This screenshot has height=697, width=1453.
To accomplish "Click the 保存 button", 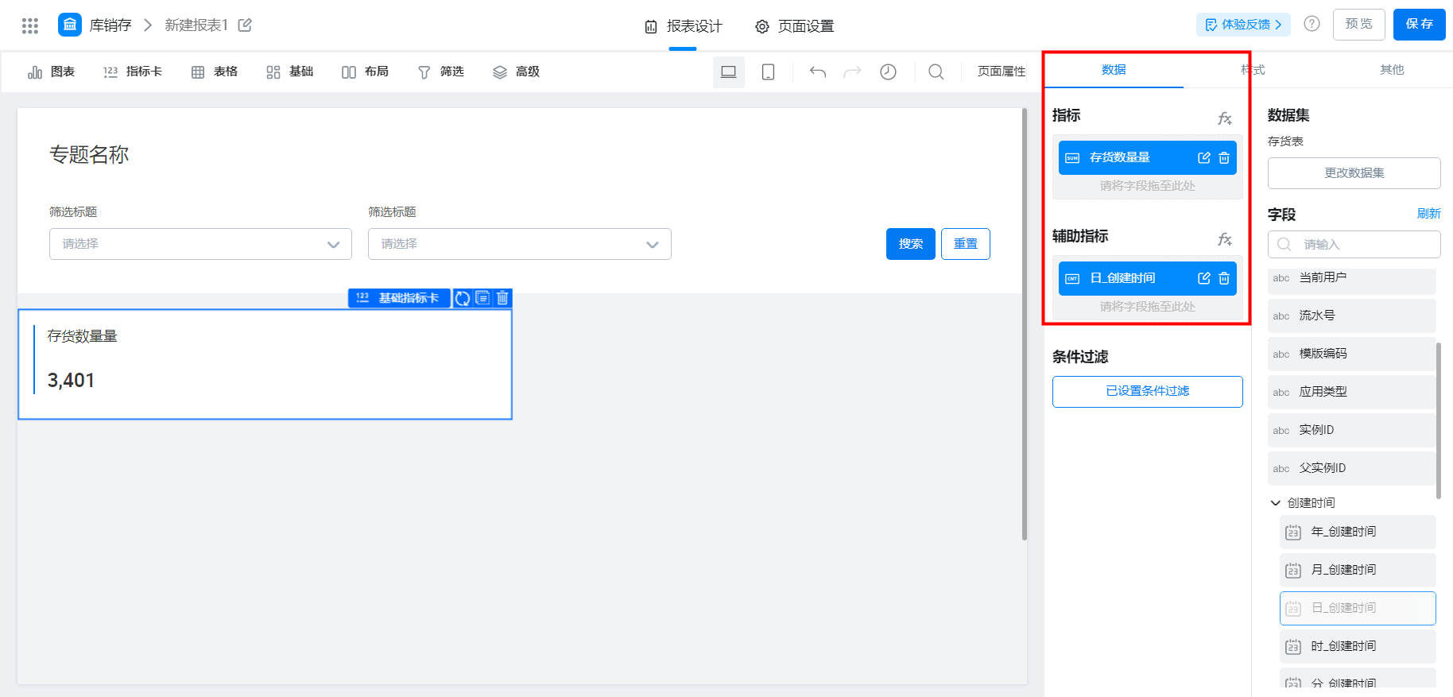I will click(x=1420, y=25).
